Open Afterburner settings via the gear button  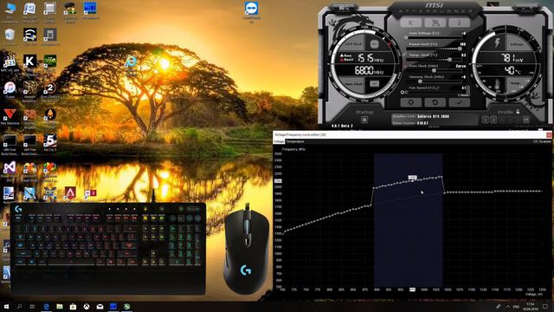coord(410,102)
